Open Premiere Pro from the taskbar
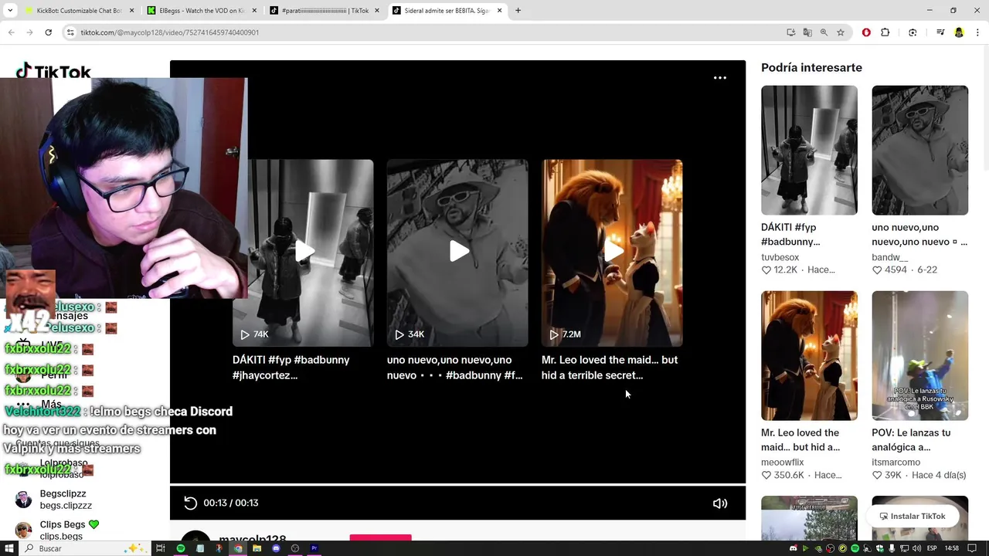 314,548
